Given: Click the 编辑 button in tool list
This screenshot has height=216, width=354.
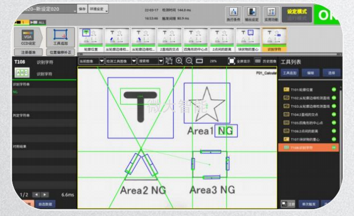Looking at the screenshot, I should pos(311,73).
